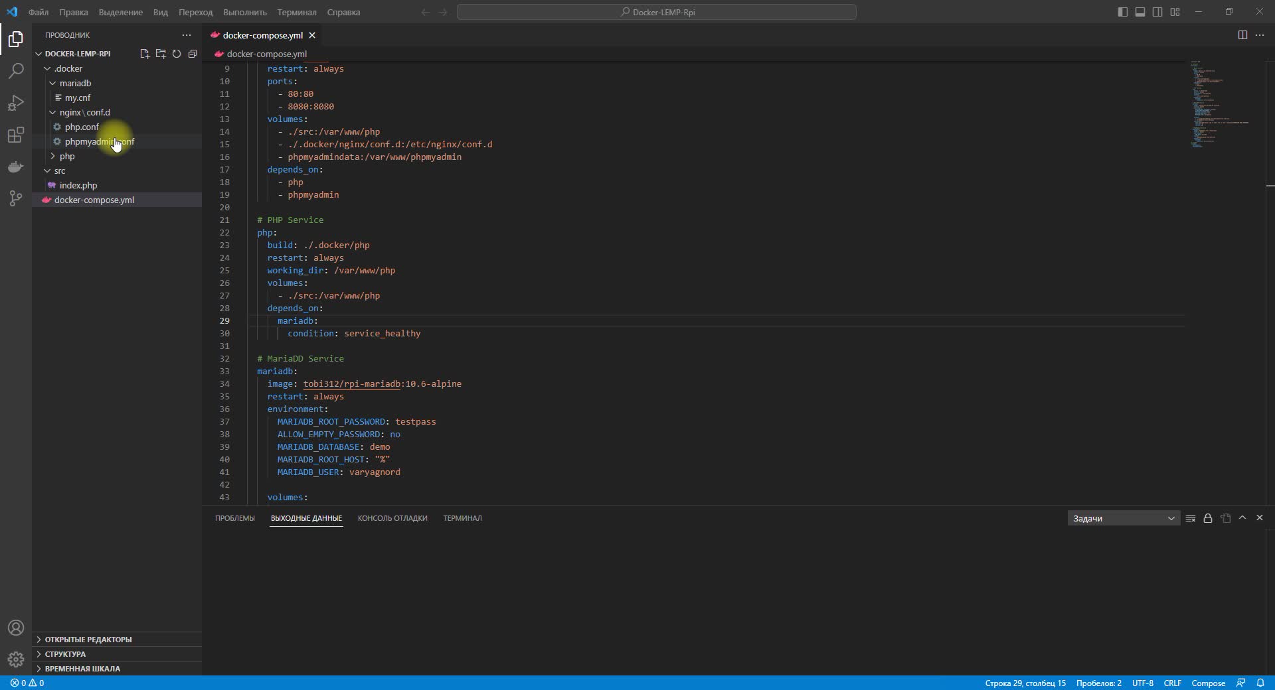Toggle the primary sidebar visibility

tap(1122, 11)
